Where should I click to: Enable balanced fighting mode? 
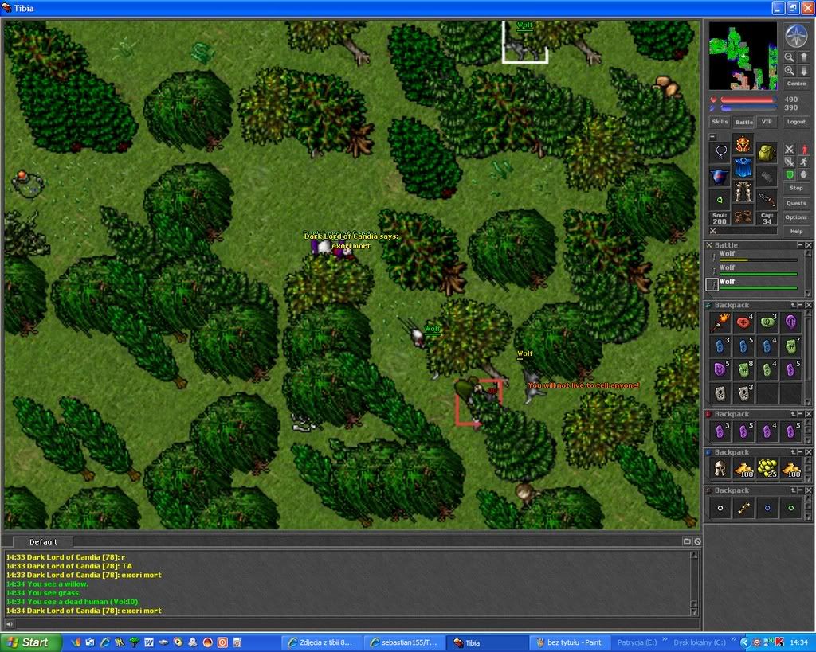point(790,162)
